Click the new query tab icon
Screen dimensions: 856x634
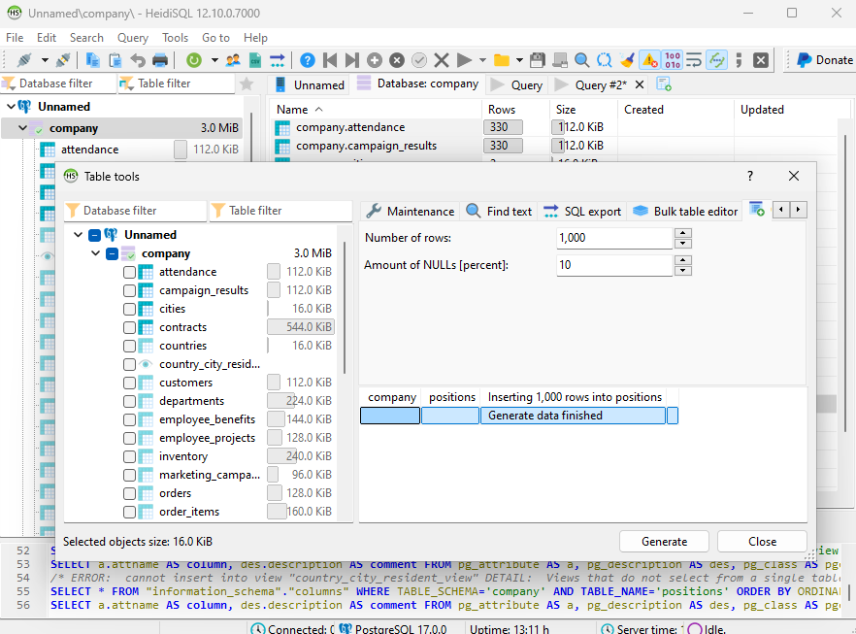point(664,84)
